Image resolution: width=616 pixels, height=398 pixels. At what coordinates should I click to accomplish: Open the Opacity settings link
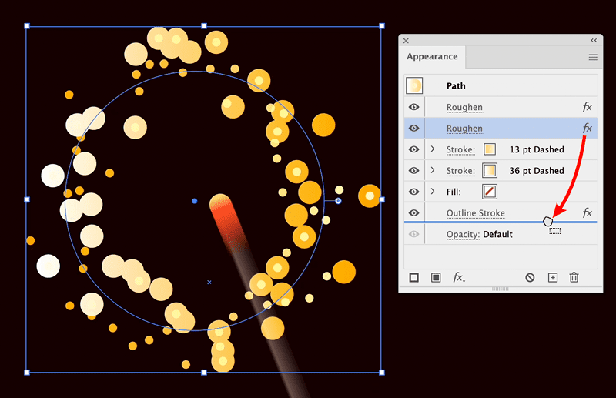click(x=463, y=235)
